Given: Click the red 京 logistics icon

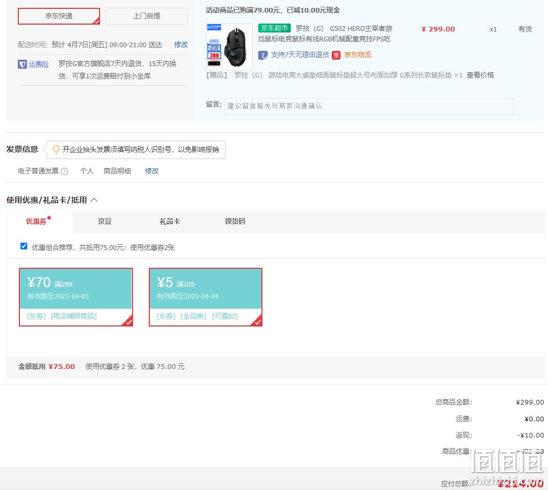Looking at the screenshot, I should click(336, 55).
